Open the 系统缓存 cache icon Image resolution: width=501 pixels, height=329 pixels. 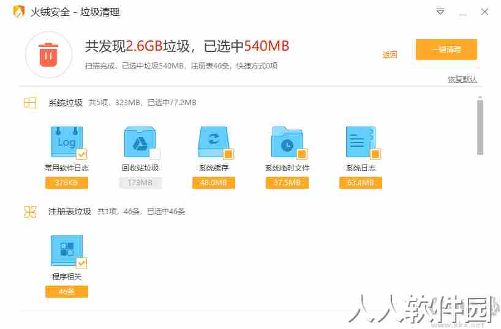[213, 141]
